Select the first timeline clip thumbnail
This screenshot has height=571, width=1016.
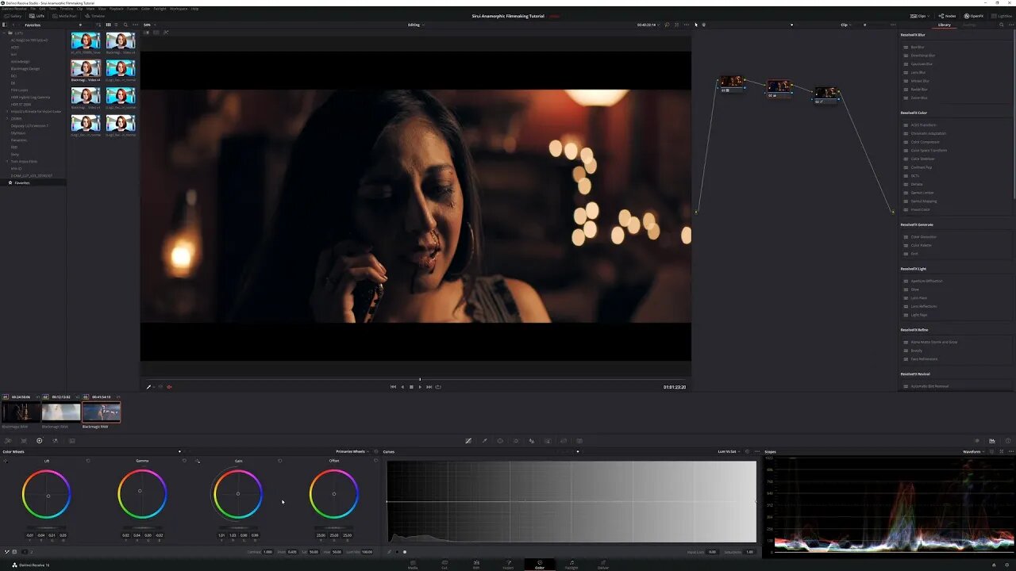[21, 412]
